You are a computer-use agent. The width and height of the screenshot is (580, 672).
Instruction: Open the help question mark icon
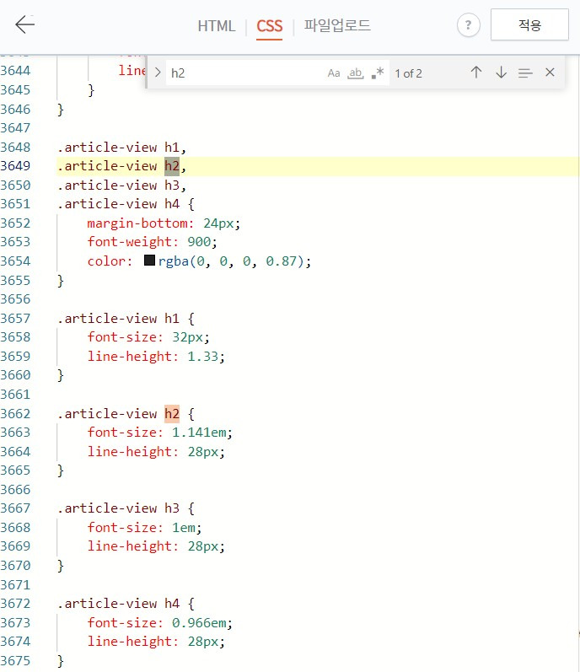[x=468, y=25]
